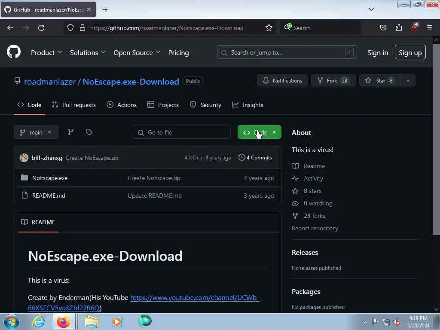Go back with browser back arrow
Viewport: 440px width, 330px height.
[10, 28]
